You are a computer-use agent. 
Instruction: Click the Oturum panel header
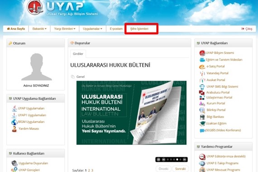(x=36, y=43)
